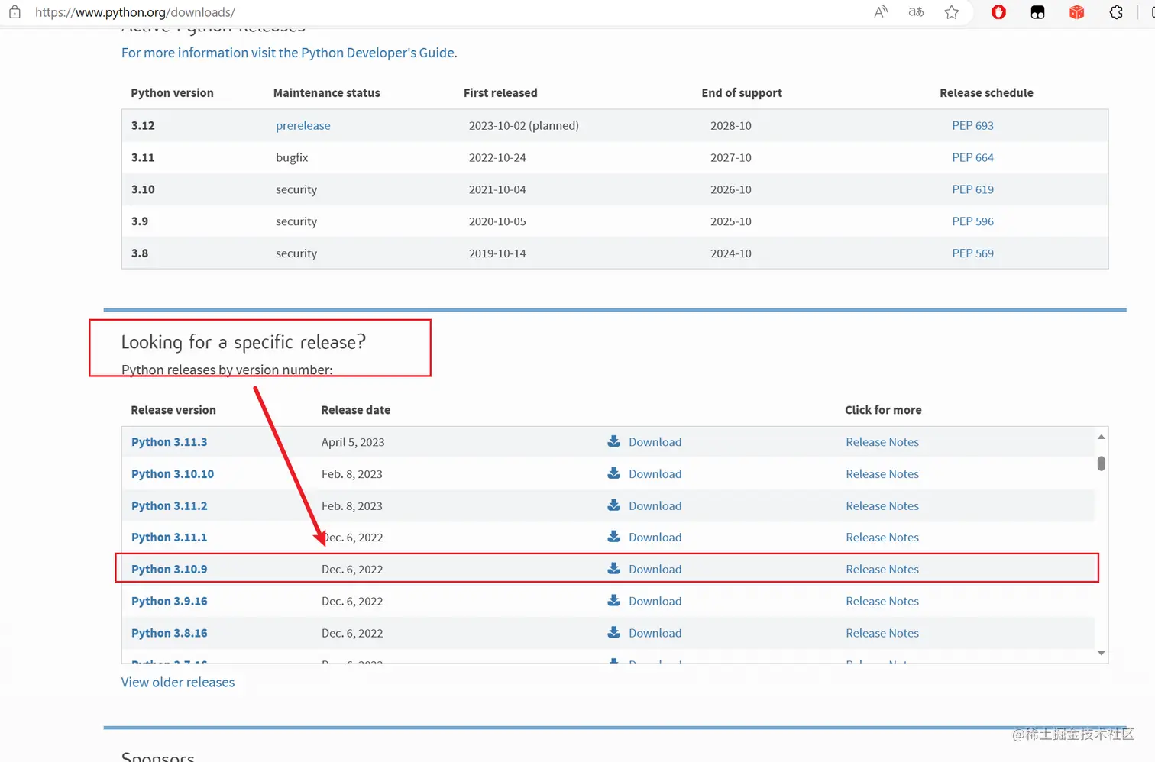Image resolution: width=1155 pixels, height=762 pixels.
Task: Open Release Notes for Python 3.10.9
Action: coord(882,570)
